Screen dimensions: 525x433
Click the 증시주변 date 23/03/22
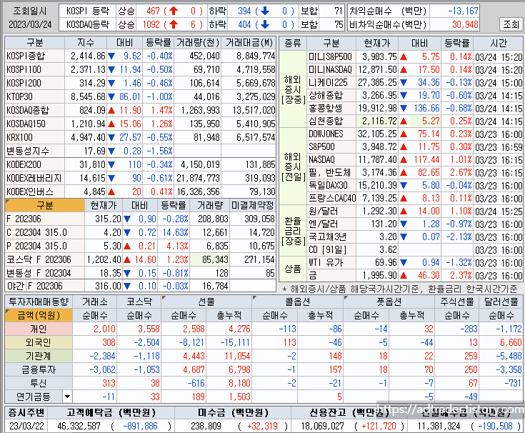(x=26, y=426)
